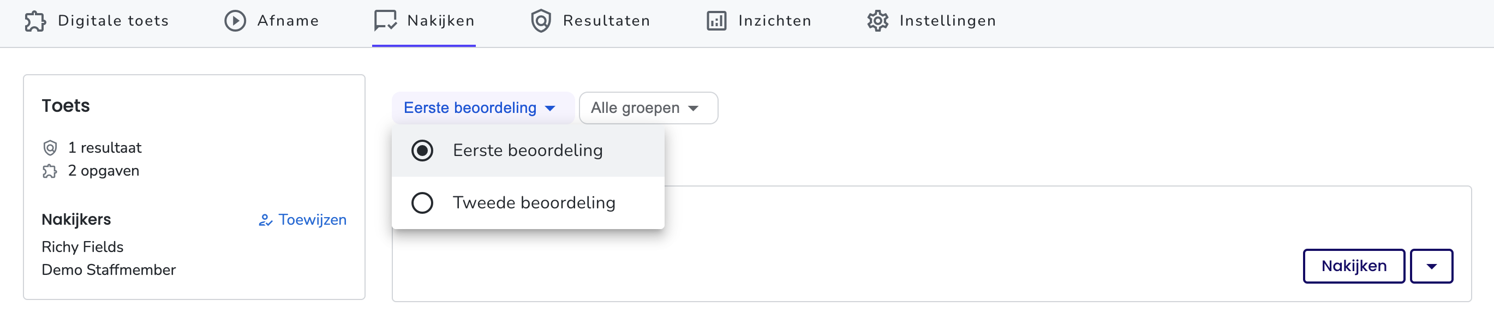This screenshot has width=1494, height=324.
Task: Go to the Instellingen tab label
Action: (948, 21)
